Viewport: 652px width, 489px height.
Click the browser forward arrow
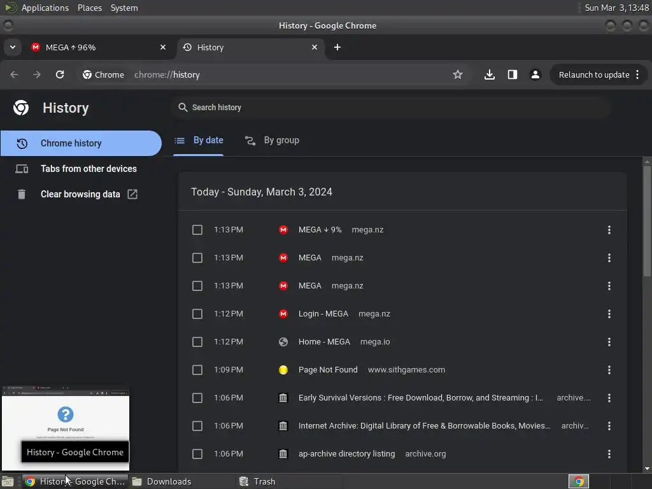(x=36, y=74)
